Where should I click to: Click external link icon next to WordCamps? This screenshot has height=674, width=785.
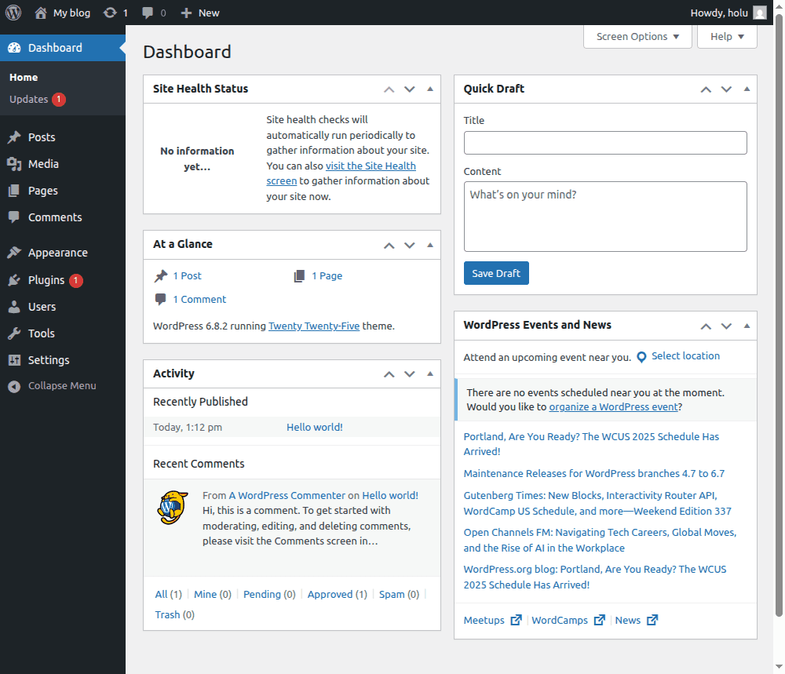coord(600,620)
